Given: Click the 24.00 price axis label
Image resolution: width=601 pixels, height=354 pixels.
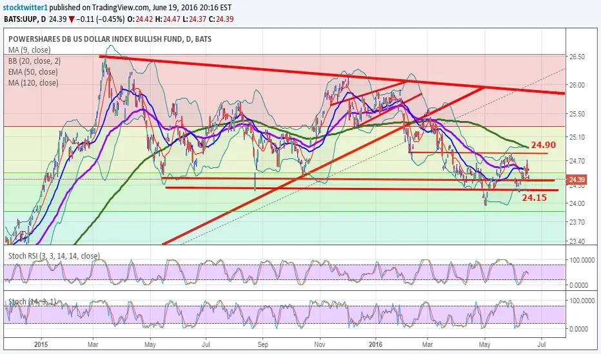Looking at the screenshot, I should [x=577, y=203].
